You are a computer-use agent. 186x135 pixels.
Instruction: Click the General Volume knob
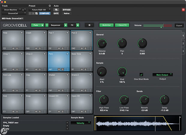pyautogui.click(x=102, y=43)
